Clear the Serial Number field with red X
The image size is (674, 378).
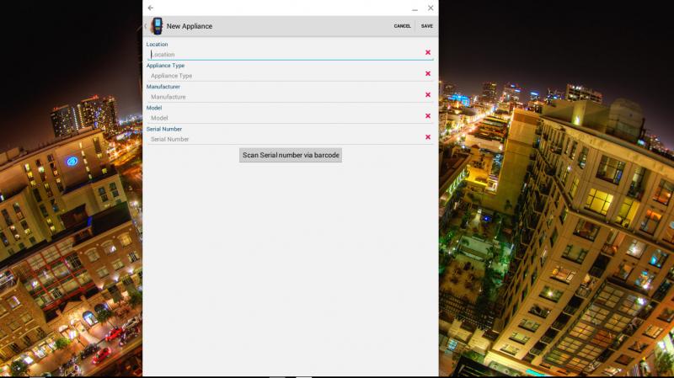pyautogui.click(x=428, y=136)
